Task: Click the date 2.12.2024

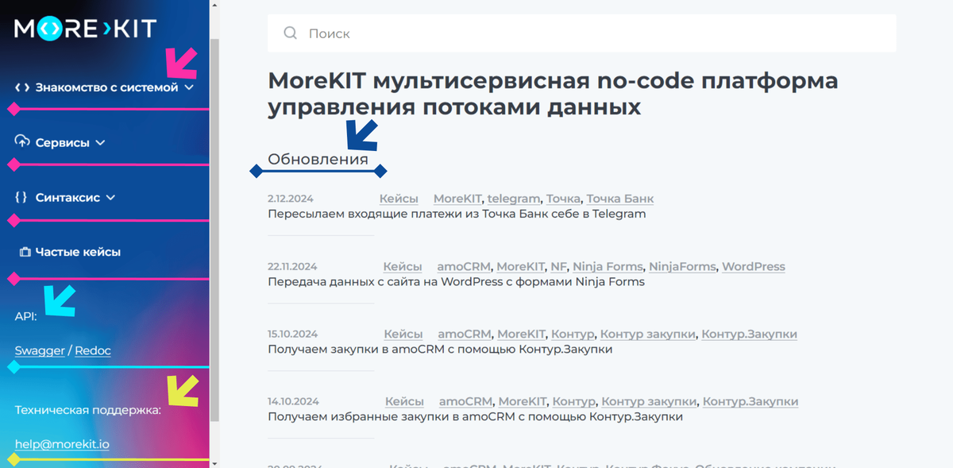Action: (292, 199)
